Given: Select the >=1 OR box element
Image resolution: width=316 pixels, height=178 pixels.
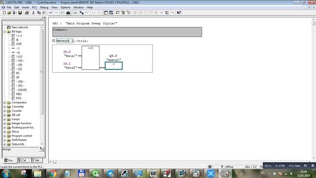Looking at the screenshot, I should click(19, 36).
